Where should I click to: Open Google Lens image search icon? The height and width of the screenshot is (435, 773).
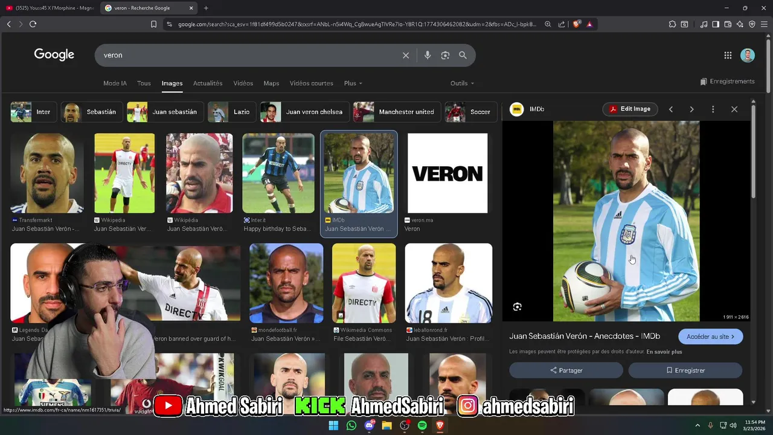(445, 55)
